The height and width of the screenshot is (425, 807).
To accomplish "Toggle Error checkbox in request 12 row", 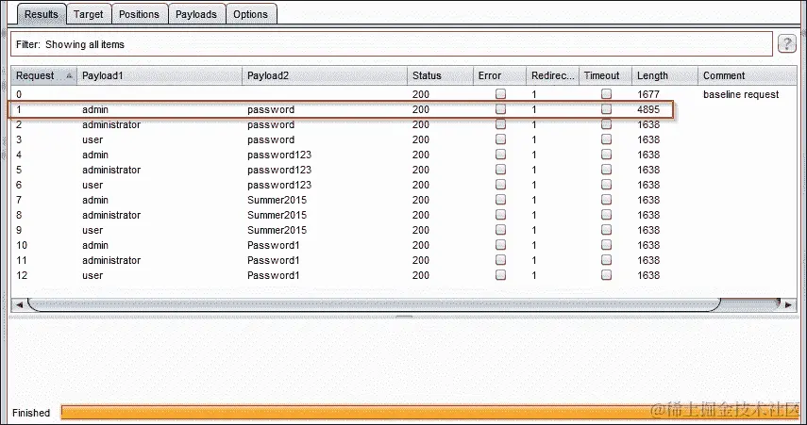I will (x=500, y=275).
